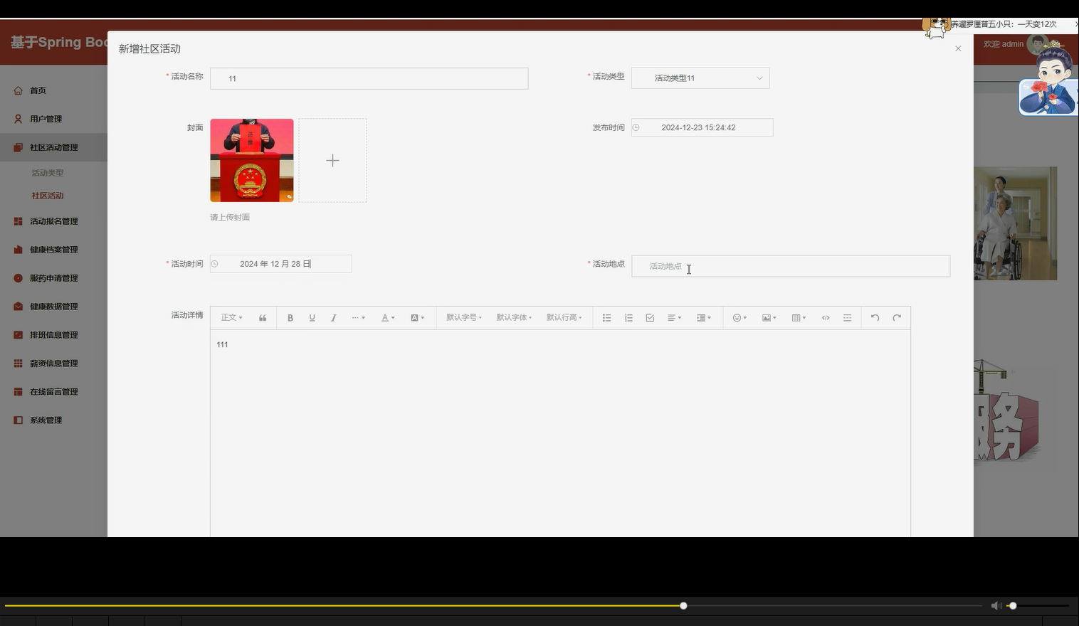Open 默认行高 line height dropdown
This screenshot has height=626, width=1079.
click(564, 318)
